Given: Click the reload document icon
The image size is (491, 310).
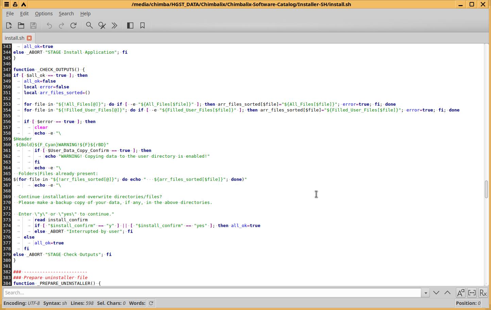Looking at the screenshot, I should point(73,25).
